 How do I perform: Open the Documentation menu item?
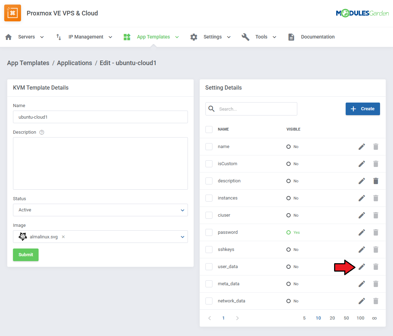coord(318,37)
